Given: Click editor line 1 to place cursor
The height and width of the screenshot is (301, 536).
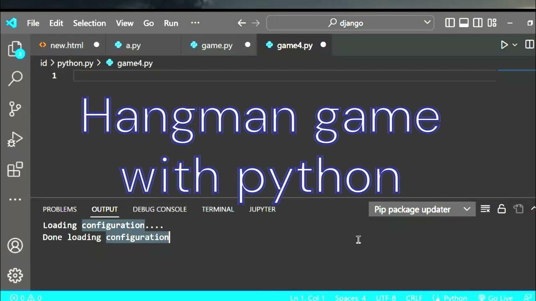Looking at the screenshot, I should point(284,76).
